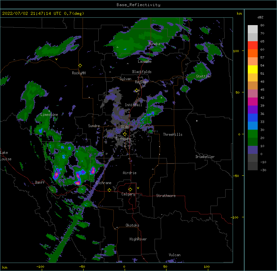Click the Limestone label
The height and width of the screenshot is (271, 277).
pos(49,115)
